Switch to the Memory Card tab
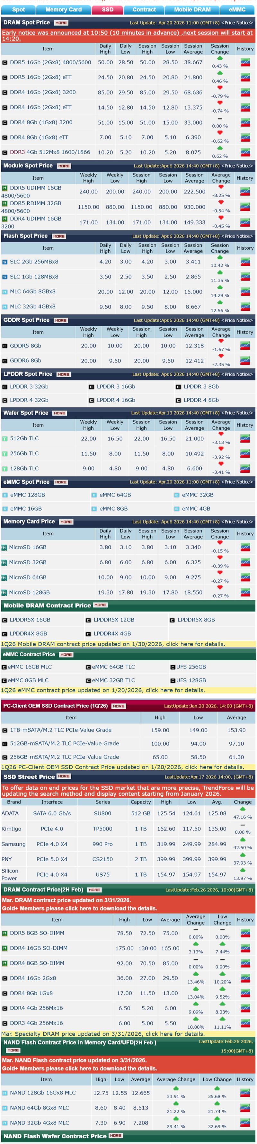This screenshot has width=257, height=1144. pyautogui.click(x=64, y=9)
